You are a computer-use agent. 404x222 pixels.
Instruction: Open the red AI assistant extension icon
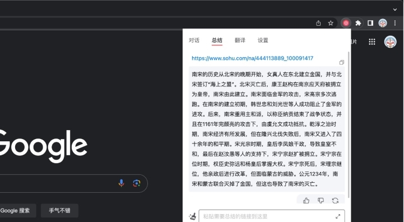pos(346,23)
